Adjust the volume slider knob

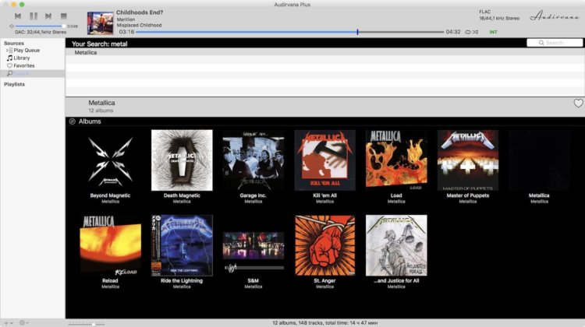64,26
